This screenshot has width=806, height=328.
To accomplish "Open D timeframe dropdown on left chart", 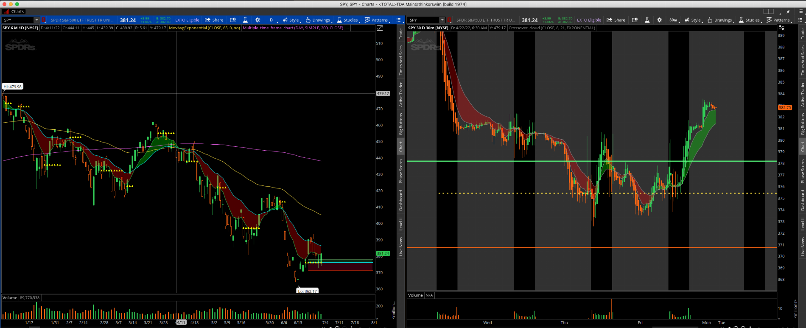I will 272,20.
